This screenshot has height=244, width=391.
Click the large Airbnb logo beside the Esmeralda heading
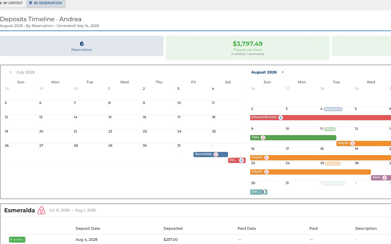(42, 210)
